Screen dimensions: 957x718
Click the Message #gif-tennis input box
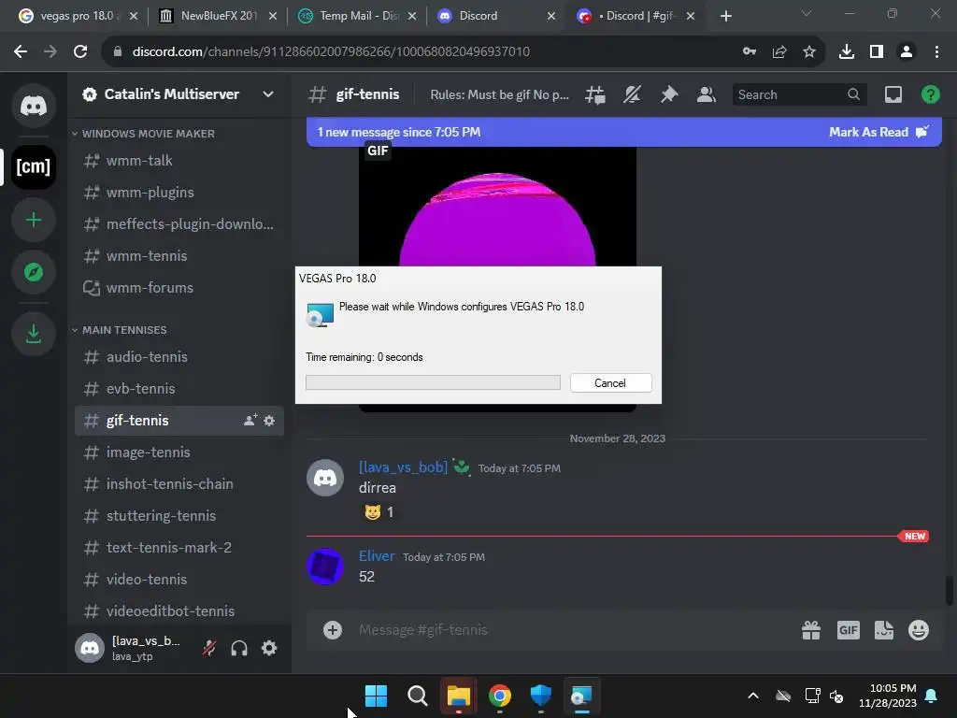click(x=574, y=630)
